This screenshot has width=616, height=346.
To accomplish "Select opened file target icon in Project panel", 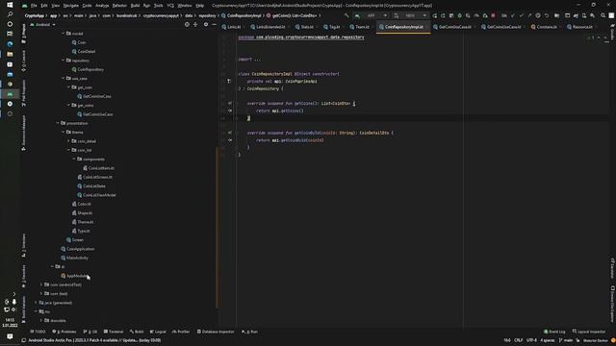I will (x=187, y=24).
